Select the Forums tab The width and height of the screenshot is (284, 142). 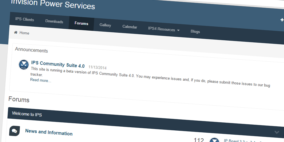tap(81, 23)
